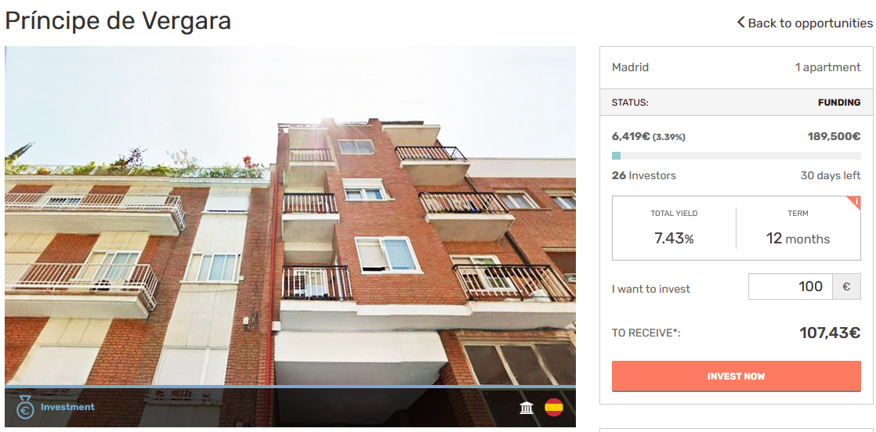Click the Príncipe de Vergara title

pyautogui.click(x=118, y=21)
